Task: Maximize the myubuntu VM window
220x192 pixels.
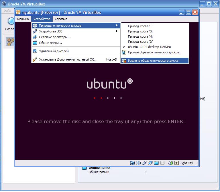Action: 188,12
